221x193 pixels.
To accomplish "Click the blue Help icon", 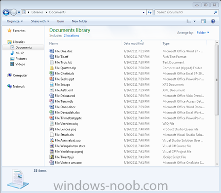I will (213, 21).
